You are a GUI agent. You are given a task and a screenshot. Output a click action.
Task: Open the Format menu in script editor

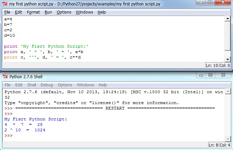click(x=33, y=12)
